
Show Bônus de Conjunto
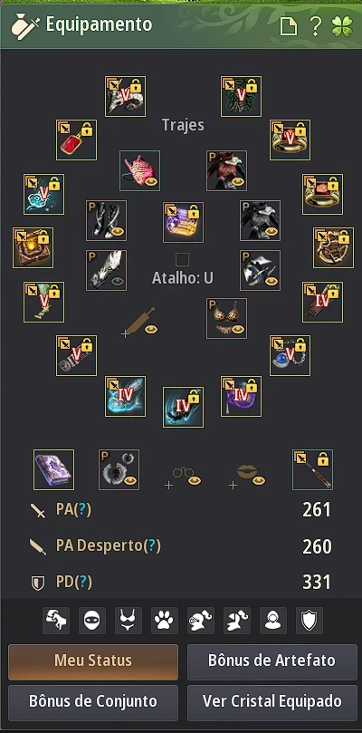(x=93, y=701)
